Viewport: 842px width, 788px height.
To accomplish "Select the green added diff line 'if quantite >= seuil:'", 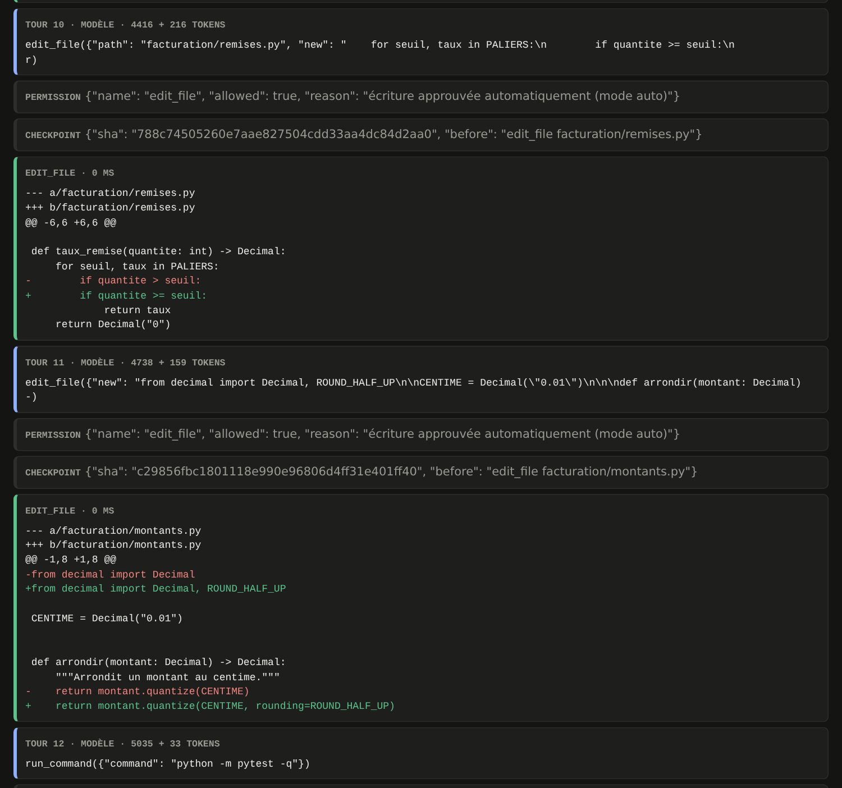I will pyautogui.click(x=116, y=296).
